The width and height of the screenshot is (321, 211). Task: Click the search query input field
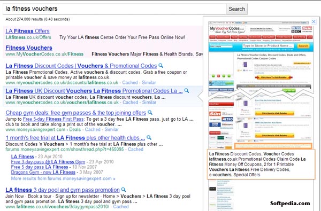(x=114, y=9)
